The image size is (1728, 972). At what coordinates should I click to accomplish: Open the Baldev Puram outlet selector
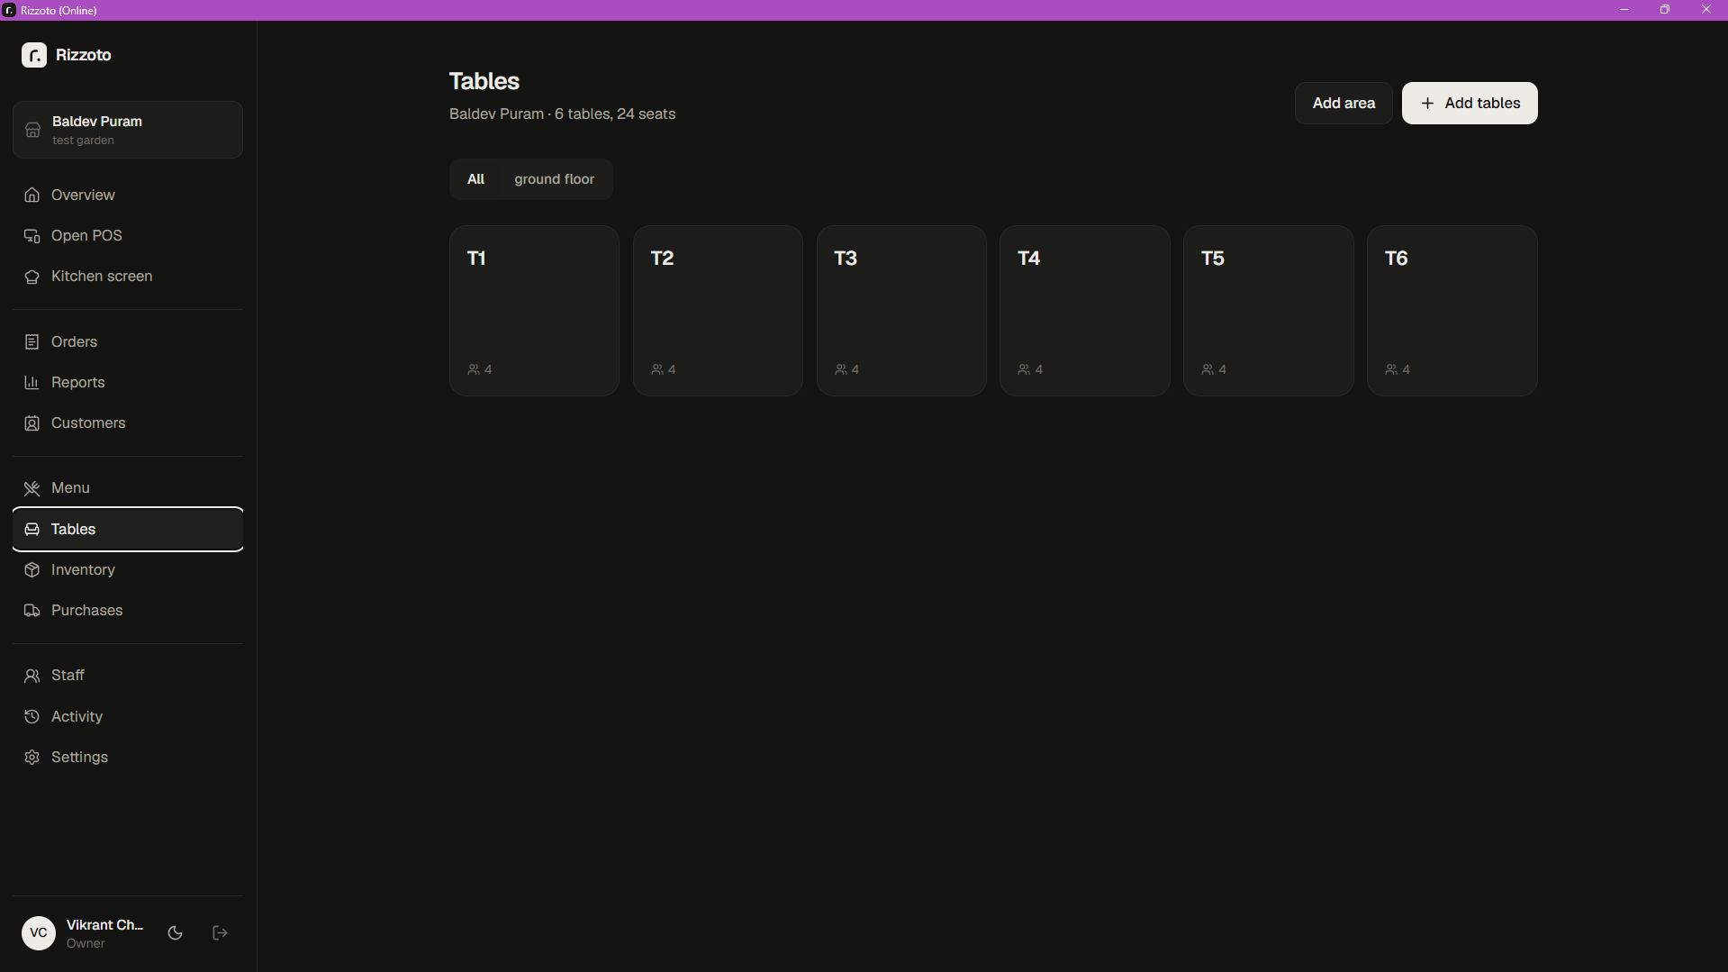pos(128,130)
